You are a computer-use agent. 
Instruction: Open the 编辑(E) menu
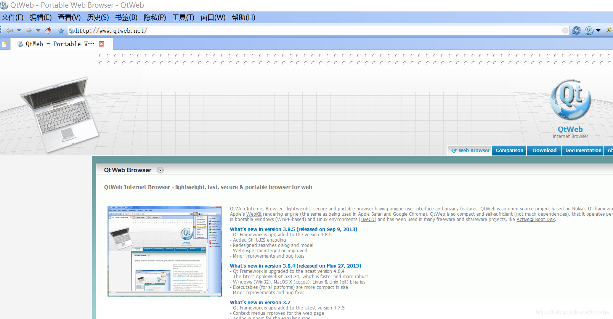point(41,18)
